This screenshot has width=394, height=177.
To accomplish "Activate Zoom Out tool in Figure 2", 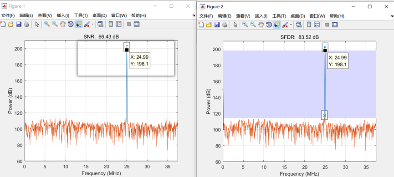I will click(x=253, y=25).
